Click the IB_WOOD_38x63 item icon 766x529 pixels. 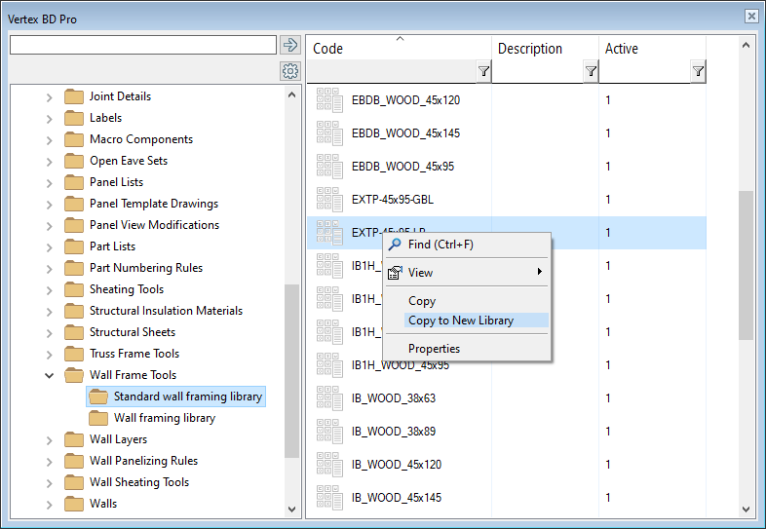(x=328, y=397)
